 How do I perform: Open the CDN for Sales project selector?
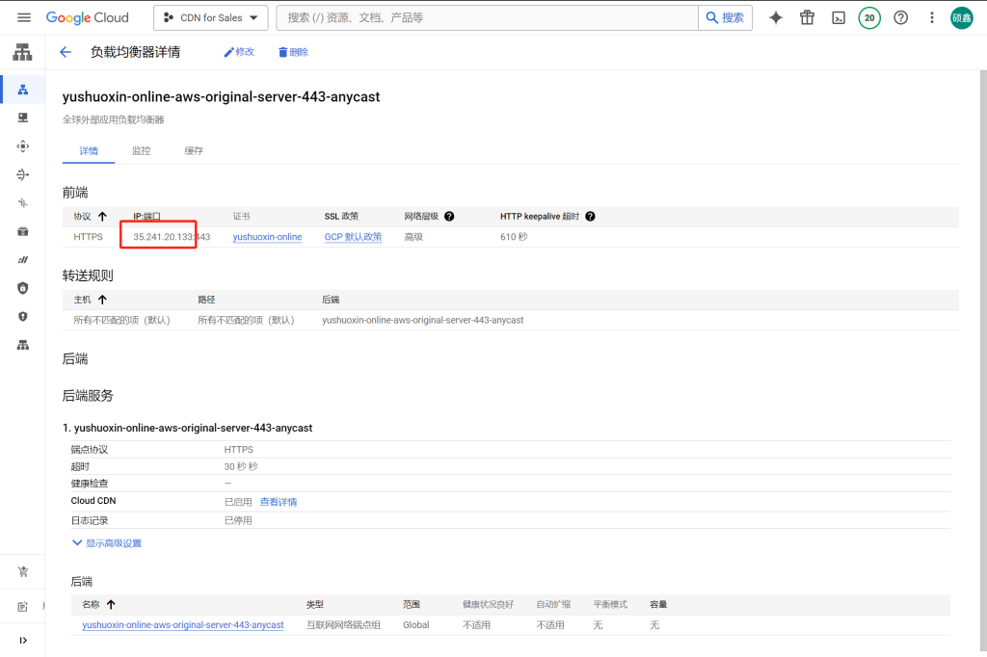point(210,17)
